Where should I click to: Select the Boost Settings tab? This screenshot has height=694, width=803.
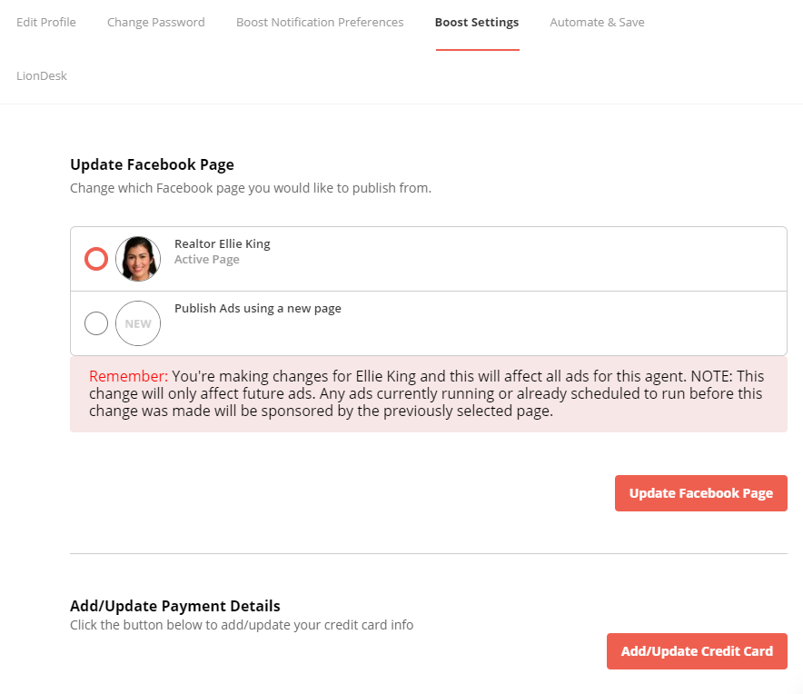477,23
